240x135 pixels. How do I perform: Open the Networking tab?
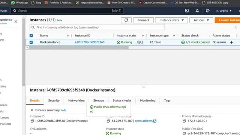tap(76, 100)
